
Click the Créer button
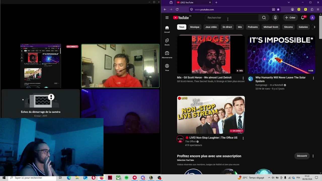(x=290, y=18)
